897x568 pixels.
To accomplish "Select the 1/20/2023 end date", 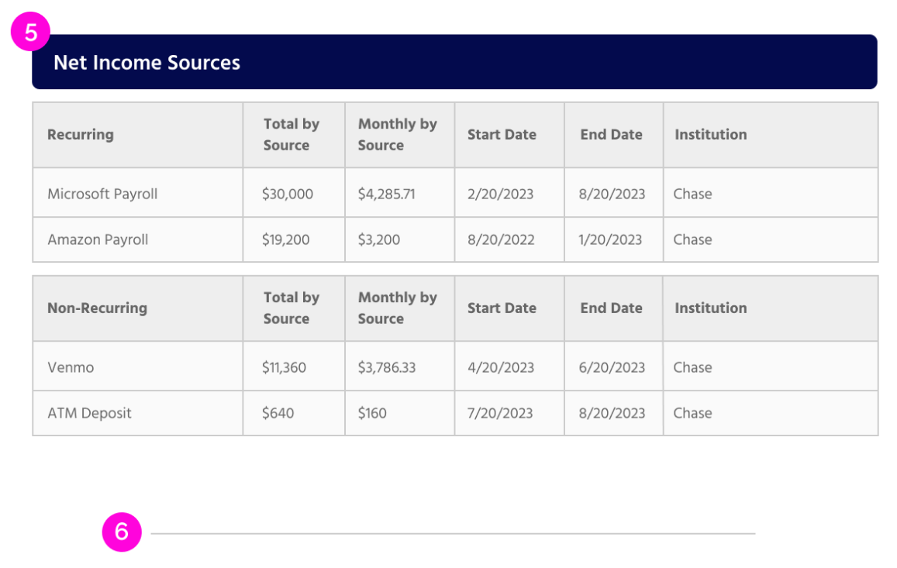I will pyautogui.click(x=610, y=239).
